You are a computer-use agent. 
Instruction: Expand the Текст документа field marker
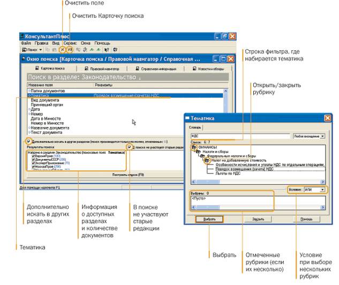click(29, 132)
